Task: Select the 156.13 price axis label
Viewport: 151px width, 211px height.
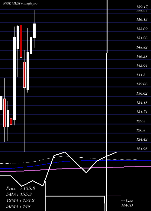Action: (x=142, y=20)
